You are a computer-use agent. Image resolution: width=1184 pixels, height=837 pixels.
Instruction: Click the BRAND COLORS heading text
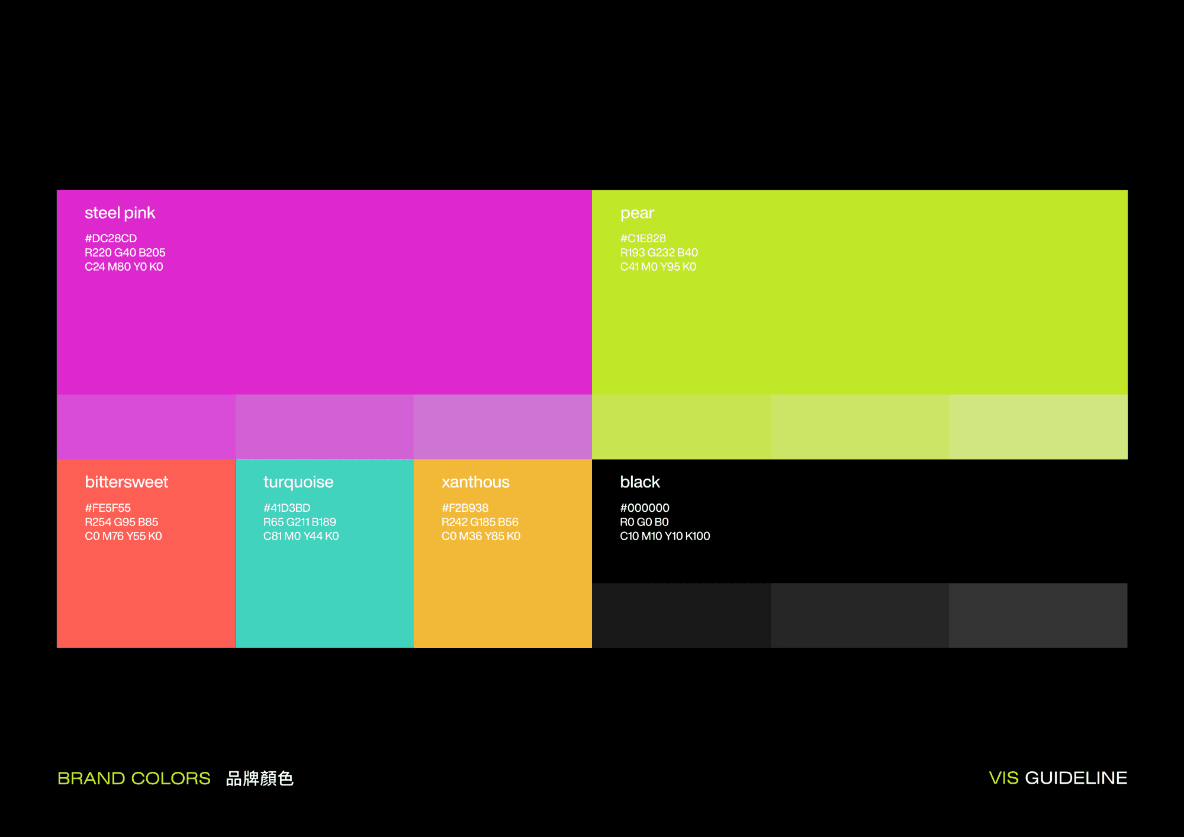point(134,778)
